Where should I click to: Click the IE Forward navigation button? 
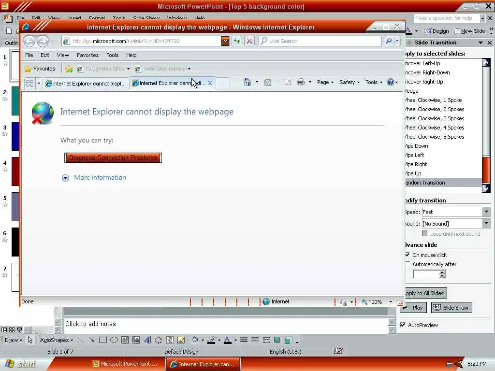[x=43, y=41]
